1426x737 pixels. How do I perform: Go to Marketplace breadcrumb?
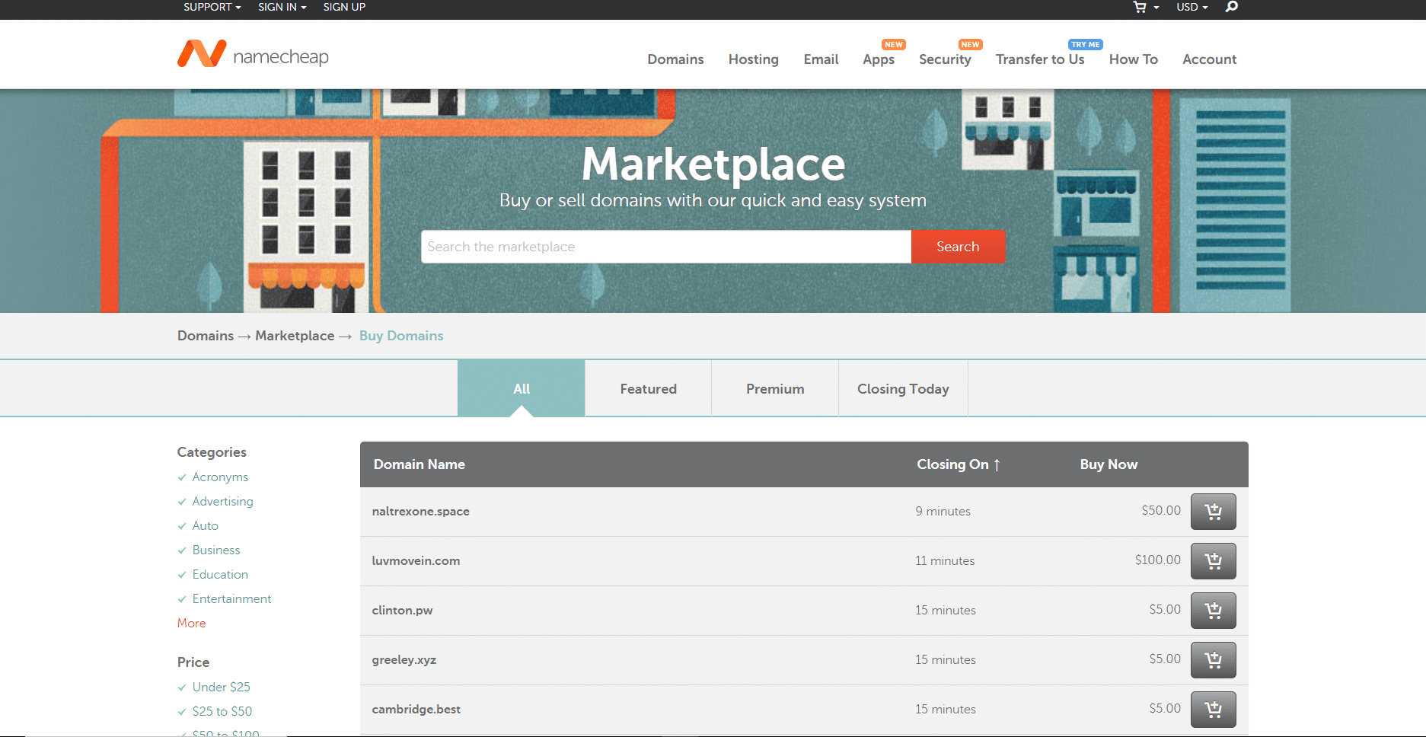tap(295, 336)
